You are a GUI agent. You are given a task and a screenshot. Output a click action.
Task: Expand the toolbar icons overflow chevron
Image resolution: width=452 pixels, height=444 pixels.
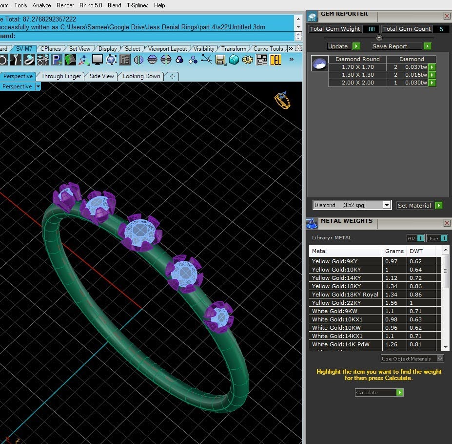292,60
